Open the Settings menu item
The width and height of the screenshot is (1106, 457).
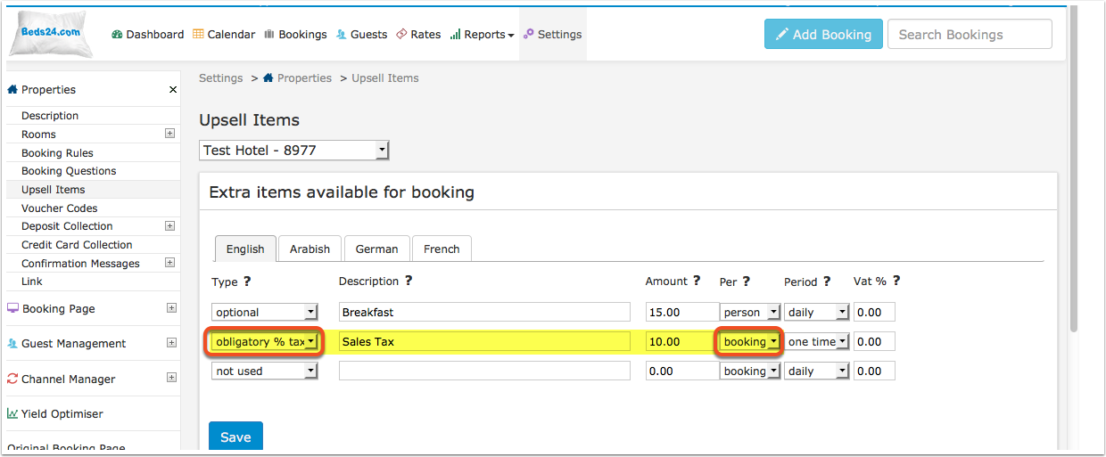[x=552, y=35]
